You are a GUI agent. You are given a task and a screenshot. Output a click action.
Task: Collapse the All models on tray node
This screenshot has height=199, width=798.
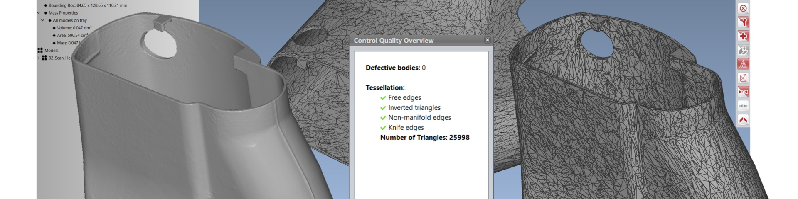tap(42, 20)
